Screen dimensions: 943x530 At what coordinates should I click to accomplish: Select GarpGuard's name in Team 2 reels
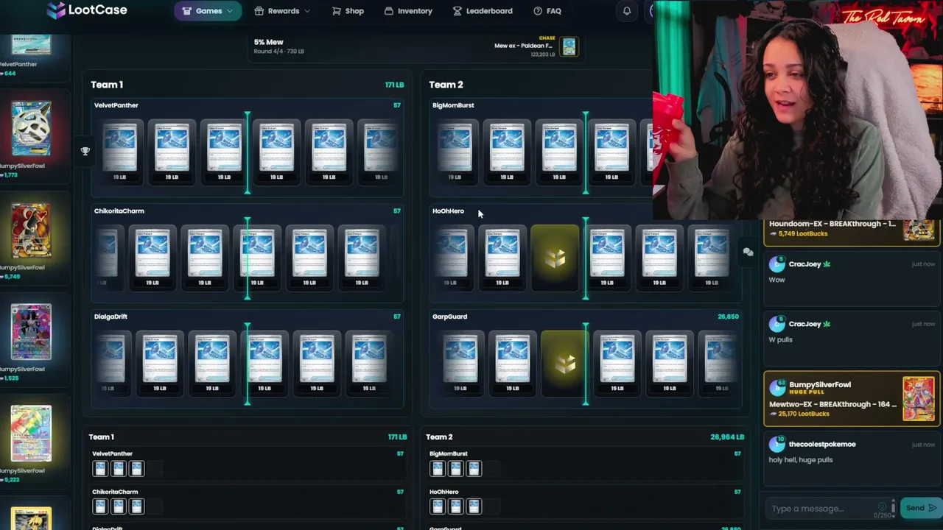449,317
